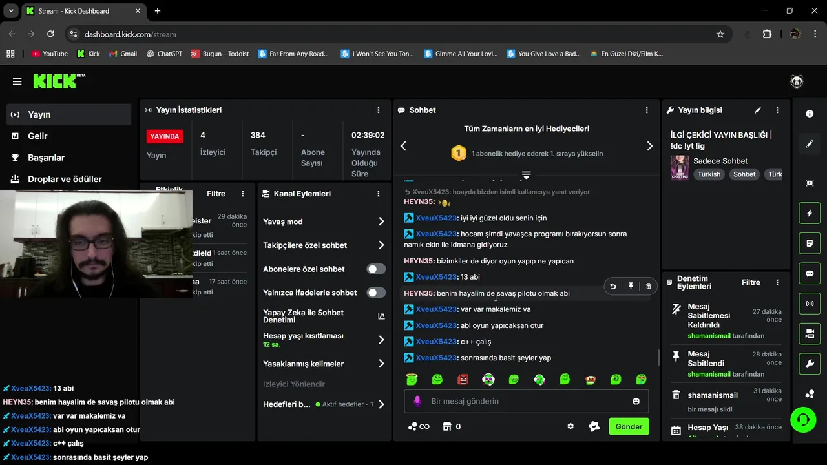Go to previous gifter leaderboard slide
Image resolution: width=827 pixels, height=465 pixels.
coord(403,146)
